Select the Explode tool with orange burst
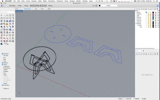The width and height of the screenshot is (160, 100). click(x=7, y=24)
